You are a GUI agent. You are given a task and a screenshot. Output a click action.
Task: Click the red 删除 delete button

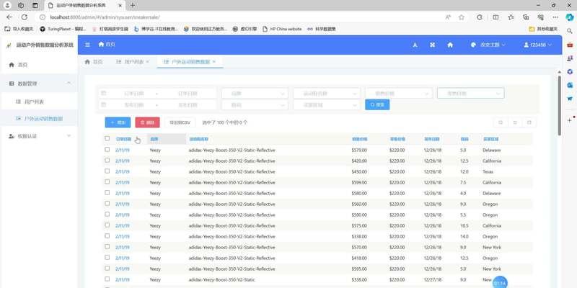pos(148,122)
